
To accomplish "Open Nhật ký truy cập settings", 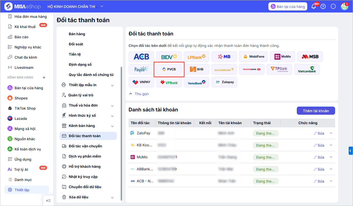I will (x=88, y=177).
